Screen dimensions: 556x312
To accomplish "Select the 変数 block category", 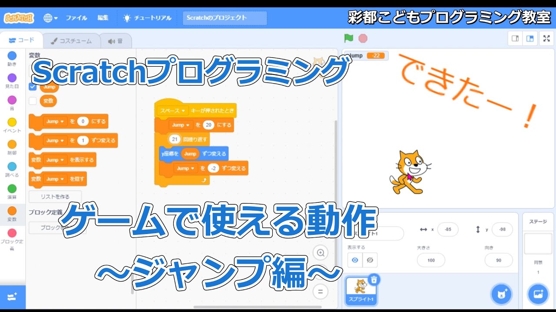I will tap(12, 214).
